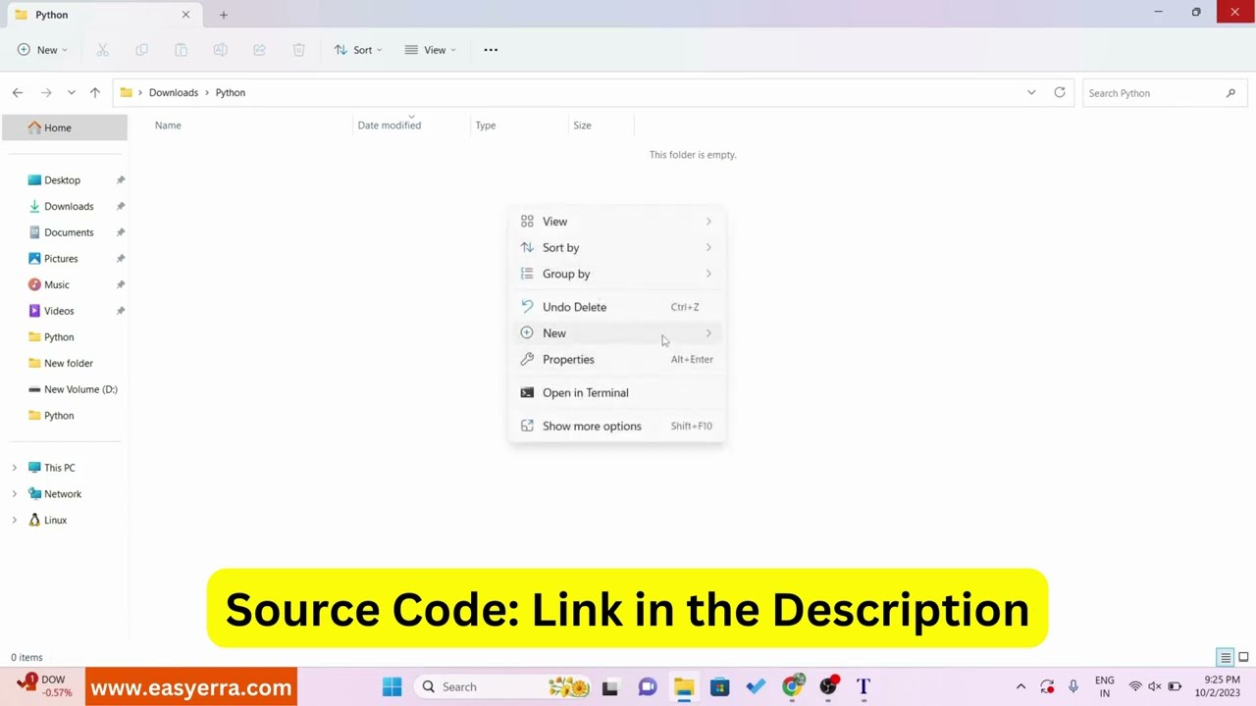
Task: Choose Open in Terminal
Action: click(x=616, y=392)
